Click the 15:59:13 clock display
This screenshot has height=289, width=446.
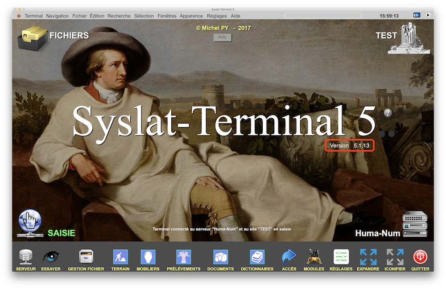tap(389, 16)
